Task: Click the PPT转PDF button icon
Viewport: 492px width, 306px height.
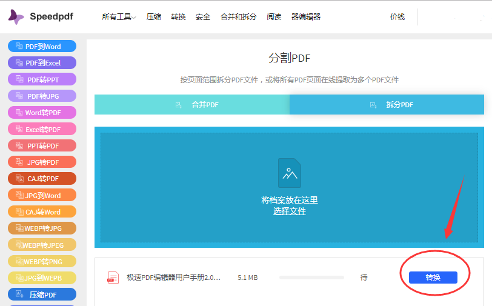Action: (19, 145)
